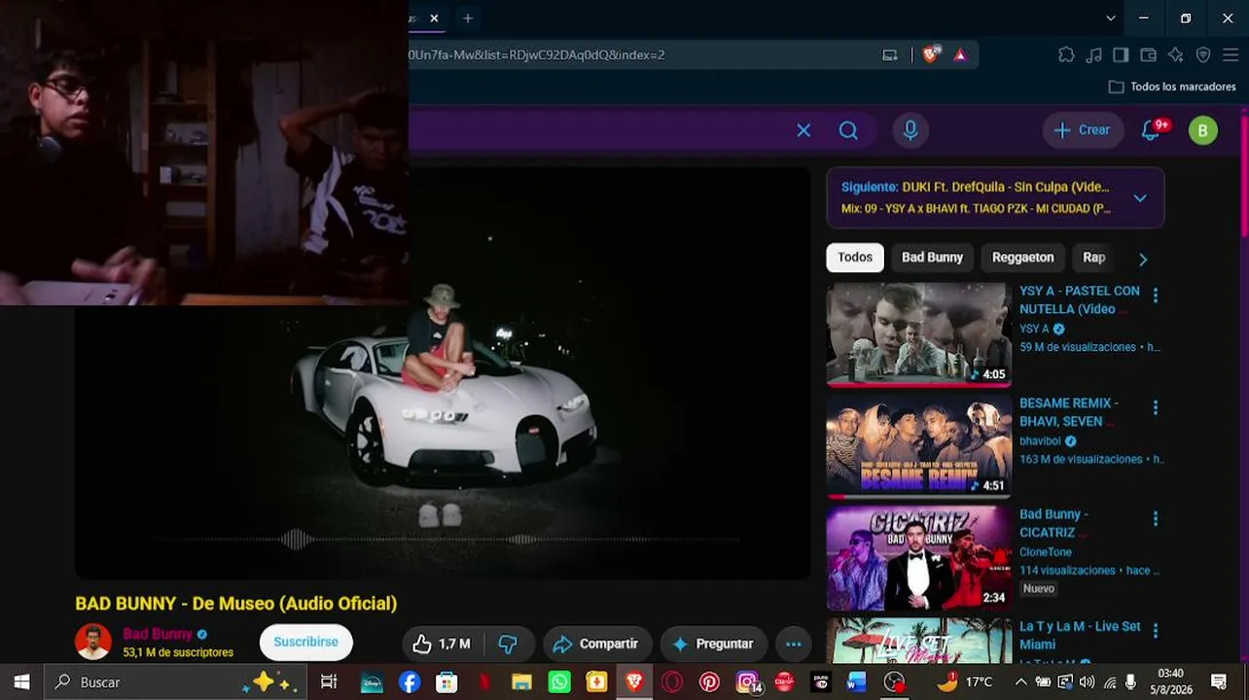Toggle the browser sidebar panel

click(x=1121, y=54)
